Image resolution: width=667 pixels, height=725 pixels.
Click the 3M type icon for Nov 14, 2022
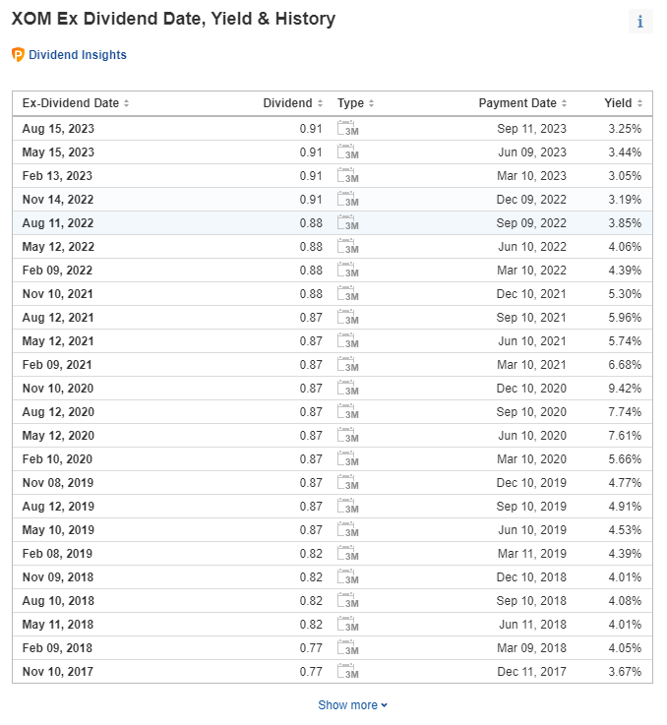[348, 200]
